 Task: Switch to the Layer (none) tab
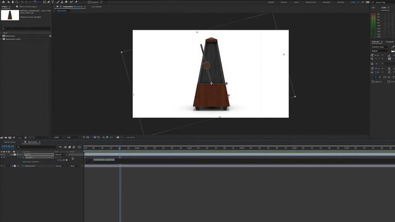tap(96, 7)
